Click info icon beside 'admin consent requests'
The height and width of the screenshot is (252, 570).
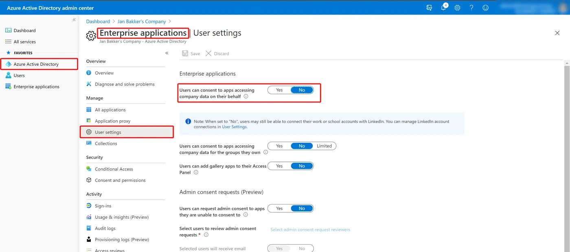coord(206,235)
